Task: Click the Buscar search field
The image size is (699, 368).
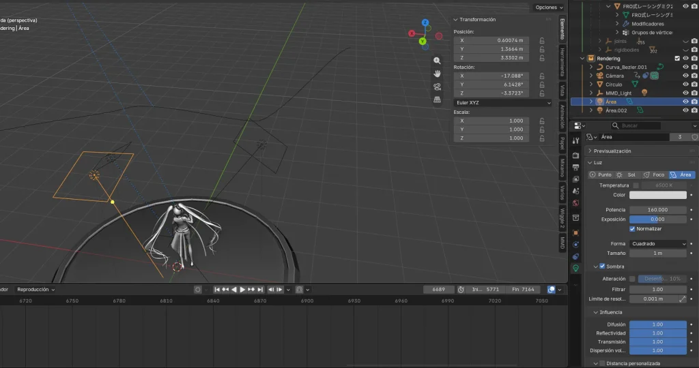Action: pyautogui.click(x=636, y=126)
